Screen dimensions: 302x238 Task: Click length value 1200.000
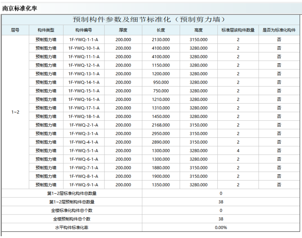pyautogui.click(x=161, y=74)
